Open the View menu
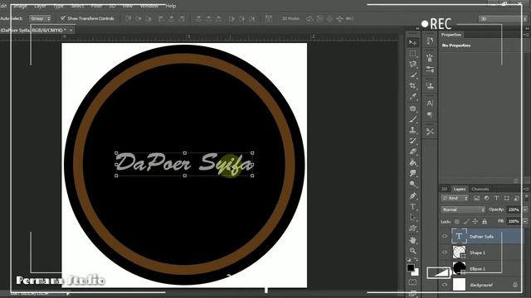This screenshot has width=531, height=298. click(x=127, y=6)
